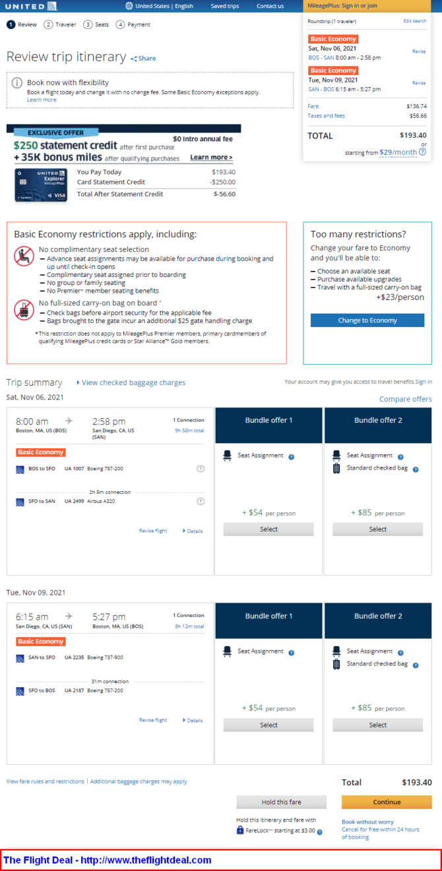Click the yellow Continue button
The image size is (442, 871).
click(x=387, y=802)
